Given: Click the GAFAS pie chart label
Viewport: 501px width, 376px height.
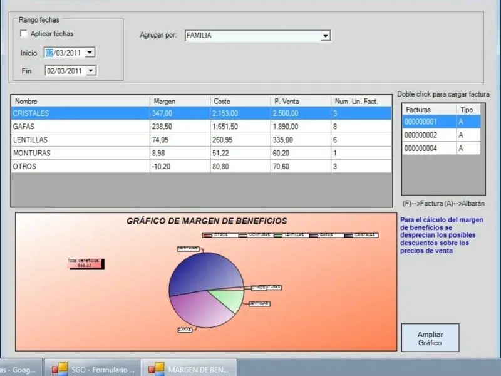Looking at the screenshot, I should tap(185, 330).
